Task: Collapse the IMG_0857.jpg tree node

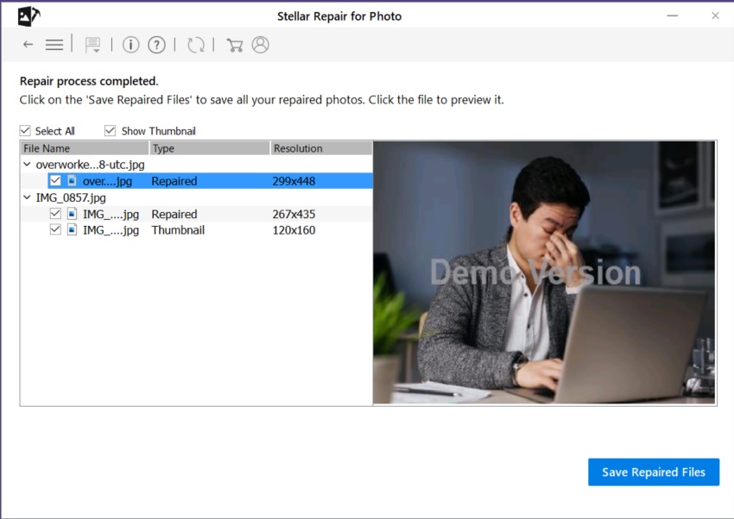Action: (x=27, y=197)
